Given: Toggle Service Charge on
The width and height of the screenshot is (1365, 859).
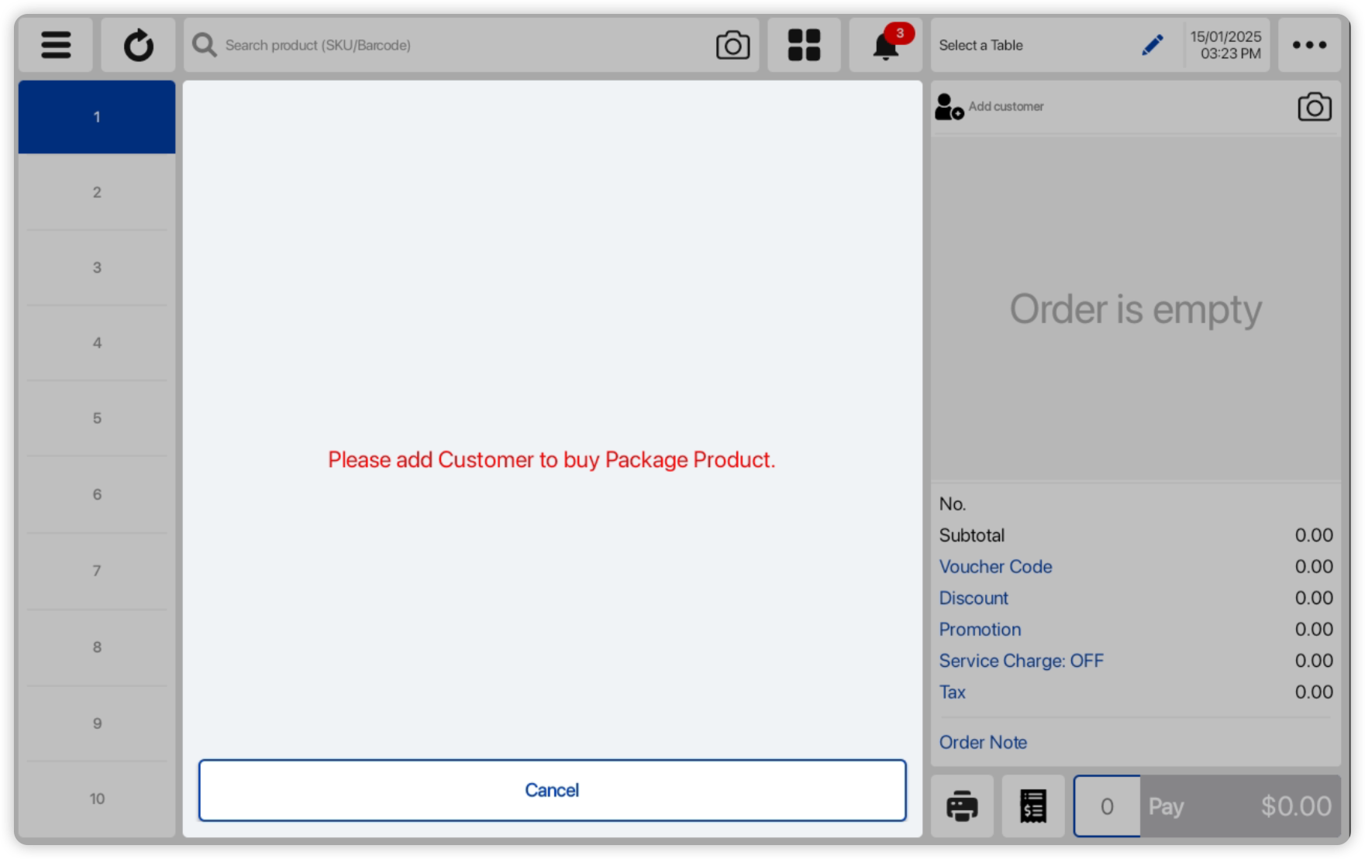Looking at the screenshot, I should tap(1021, 661).
